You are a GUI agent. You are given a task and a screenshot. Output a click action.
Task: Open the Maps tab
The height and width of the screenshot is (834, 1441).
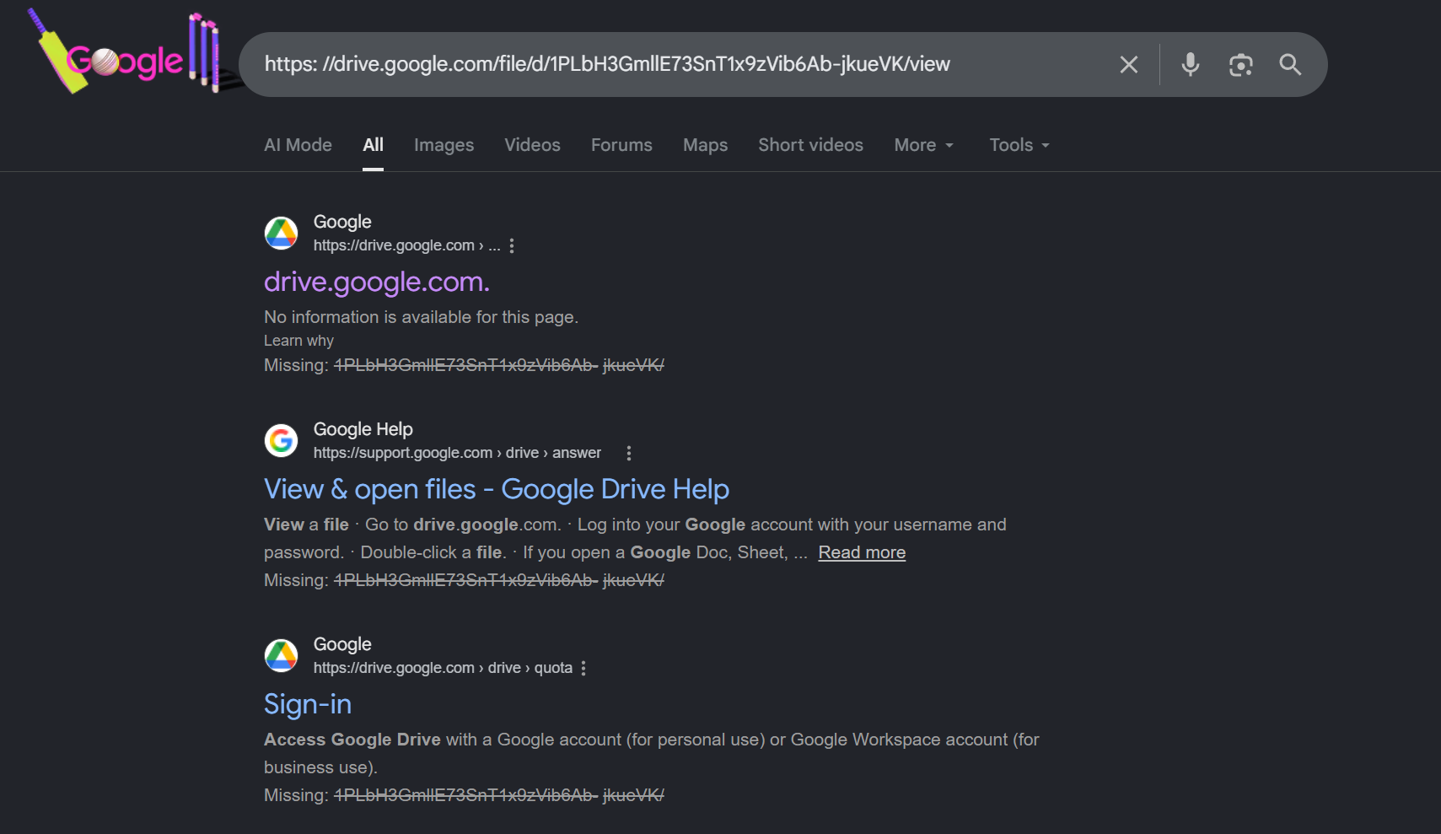point(705,145)
